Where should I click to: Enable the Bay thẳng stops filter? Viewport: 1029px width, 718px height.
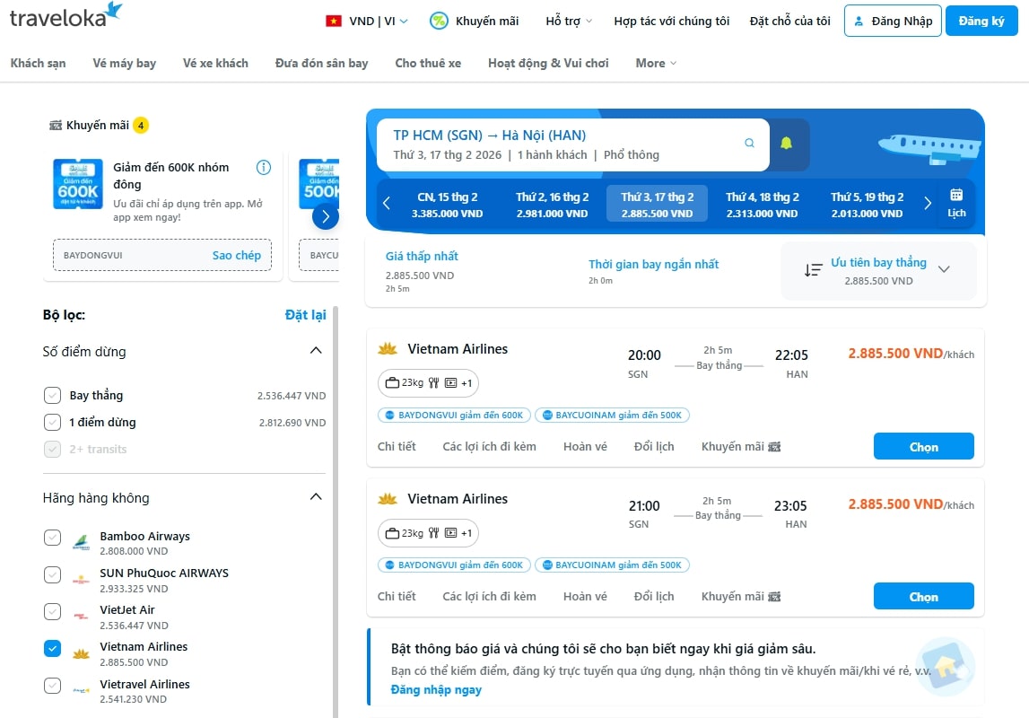(x=52, y=395)
